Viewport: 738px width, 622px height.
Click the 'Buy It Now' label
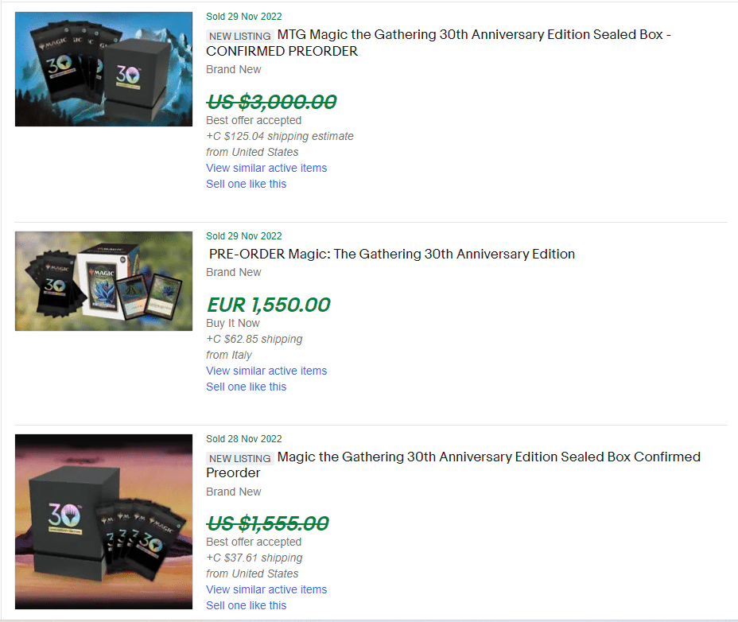coord(233,323)
